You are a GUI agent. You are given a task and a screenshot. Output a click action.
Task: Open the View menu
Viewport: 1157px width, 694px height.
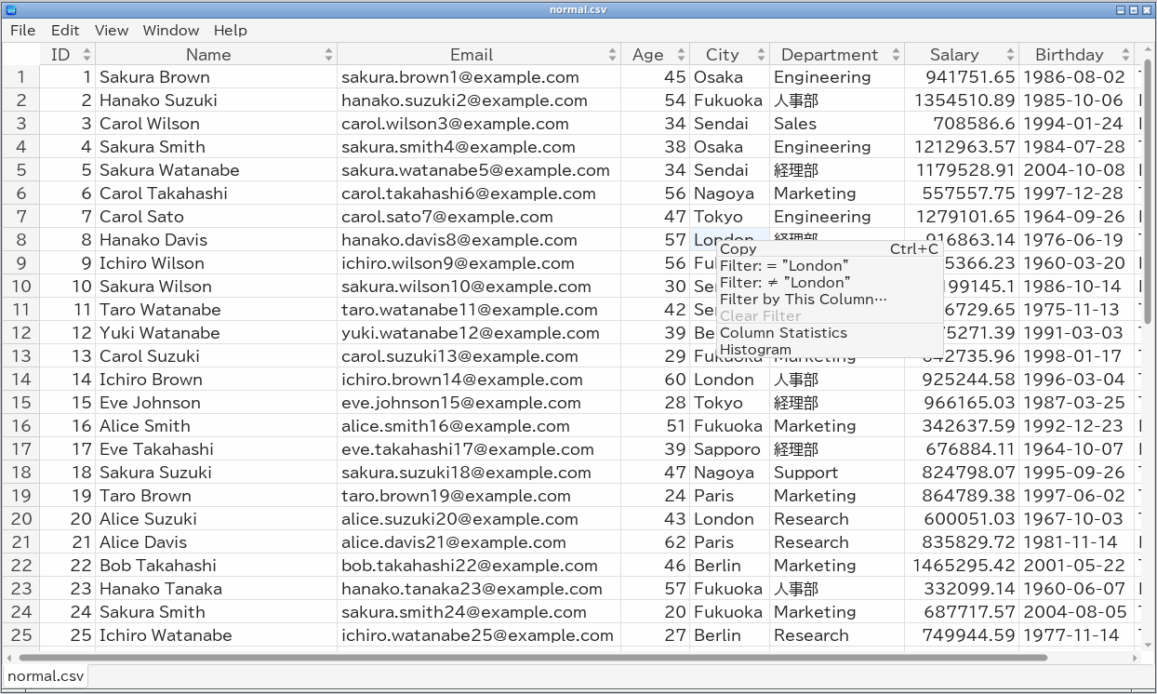click(112, 31)
